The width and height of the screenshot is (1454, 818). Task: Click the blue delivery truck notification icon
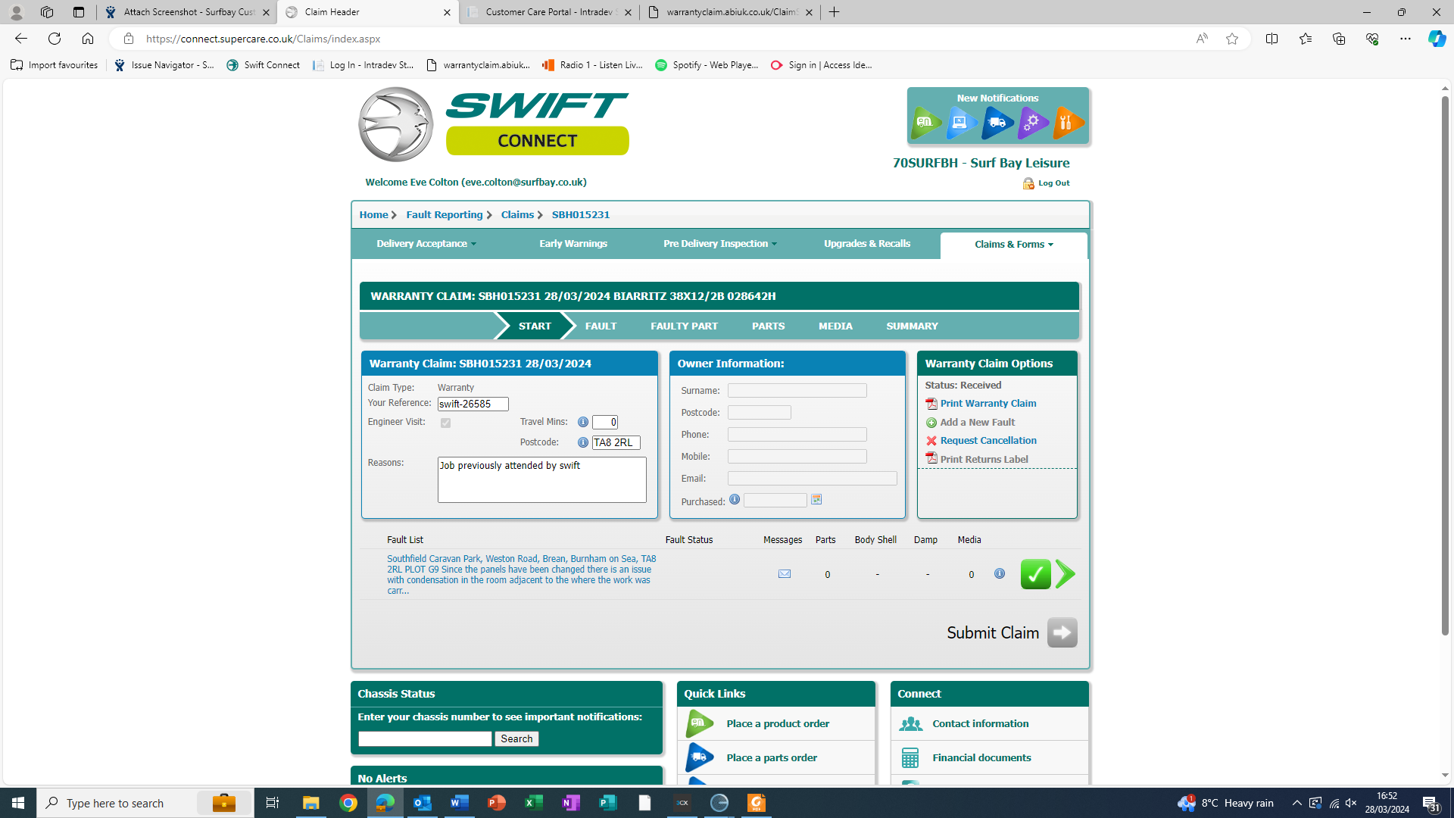click(x=997, y=123)
